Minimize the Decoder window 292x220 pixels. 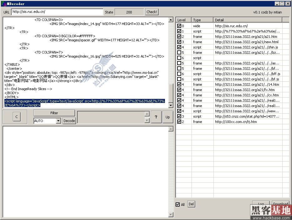pos(277,4)
